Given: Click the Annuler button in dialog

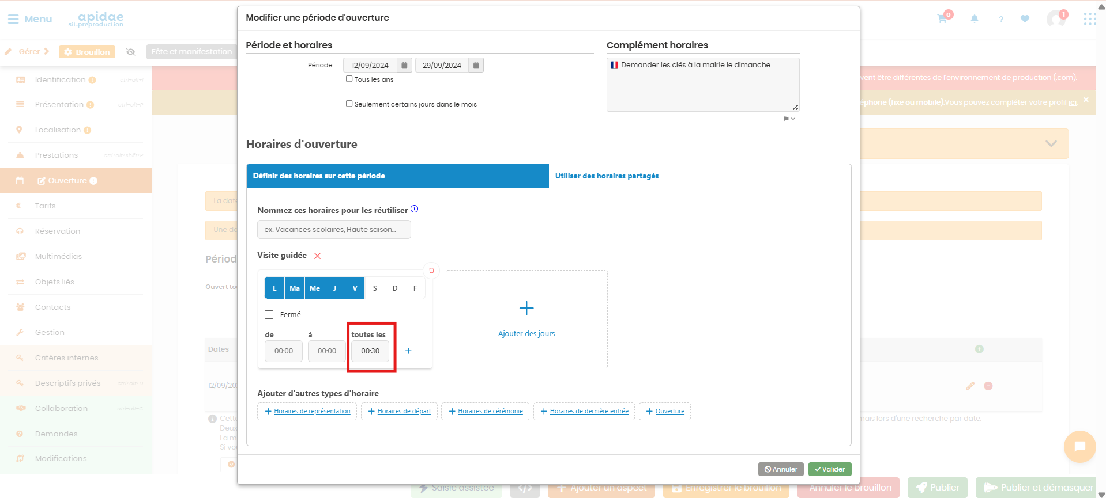Looking at the screenshot, I should point(781,469).
